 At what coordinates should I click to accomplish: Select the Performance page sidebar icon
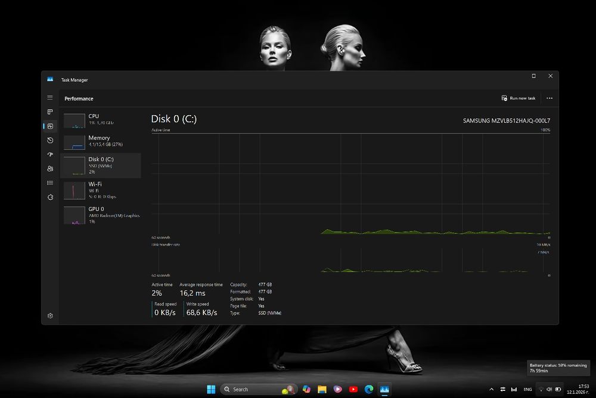click(x=50, y=126)
